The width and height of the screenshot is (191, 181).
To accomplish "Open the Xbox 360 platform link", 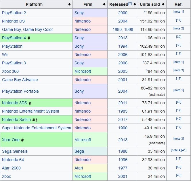I will pyautogui.click(x=10, y=71).
